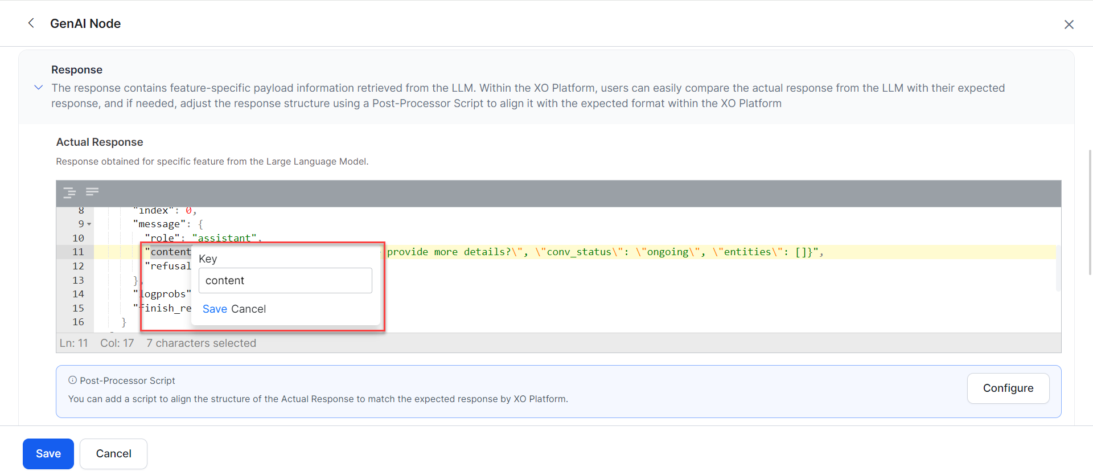
Task: Click the code editor's vertical scrollbar
Action: 1058,268
